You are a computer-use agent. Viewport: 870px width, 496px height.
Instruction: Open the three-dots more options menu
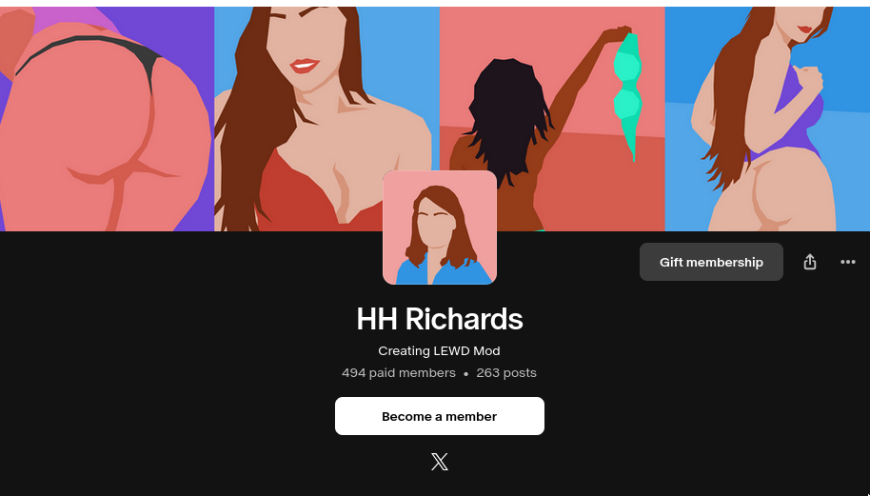tap(847, 262)
